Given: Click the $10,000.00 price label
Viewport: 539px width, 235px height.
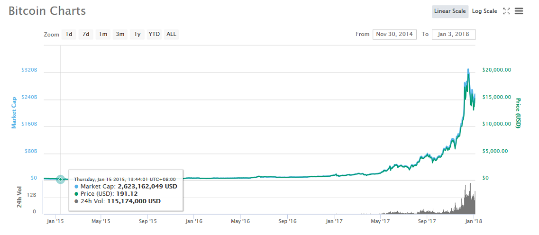Looking at the screenshot, I should (496, 124).
